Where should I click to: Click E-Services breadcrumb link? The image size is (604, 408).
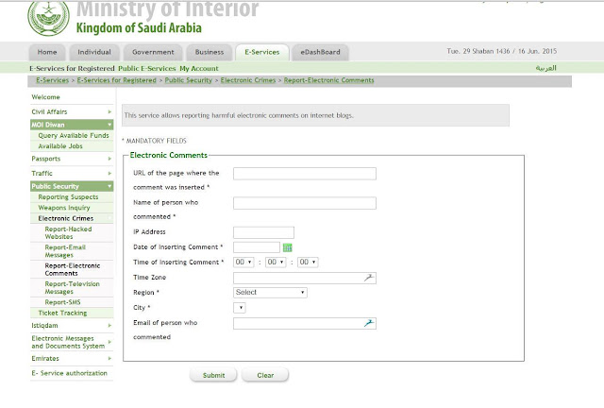[53, 80]
